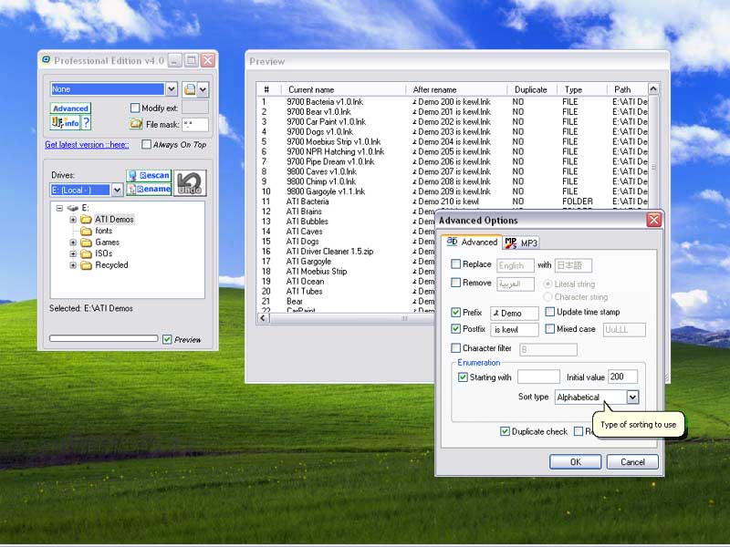Switch to the MP3 tab
Image resolution: width=730 pixels, height=547 pixels.
[521, 243]
